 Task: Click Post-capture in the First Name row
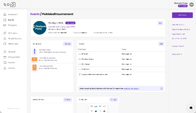tap(127, 64)
